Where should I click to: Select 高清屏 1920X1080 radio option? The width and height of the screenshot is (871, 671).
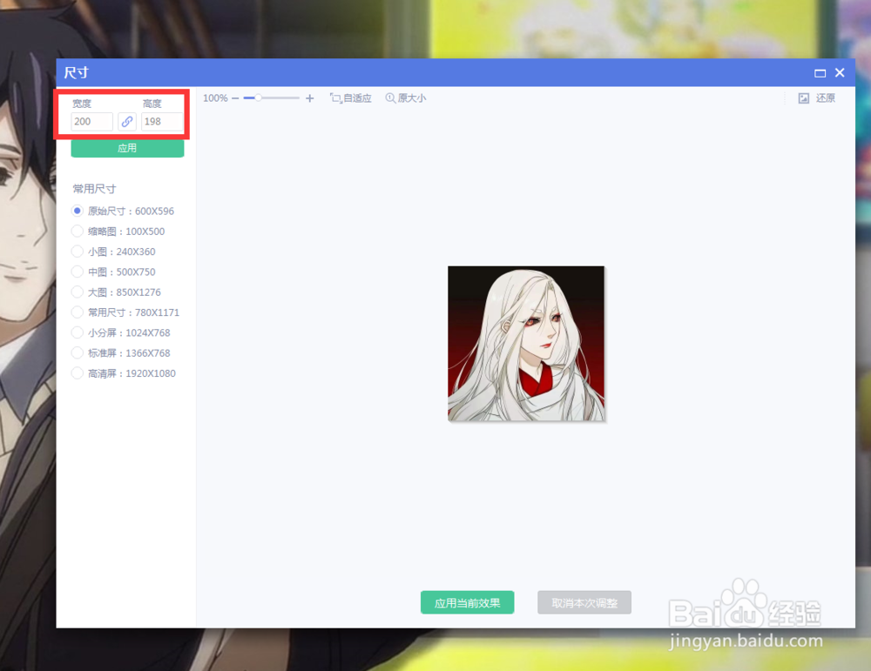(78, 373)
